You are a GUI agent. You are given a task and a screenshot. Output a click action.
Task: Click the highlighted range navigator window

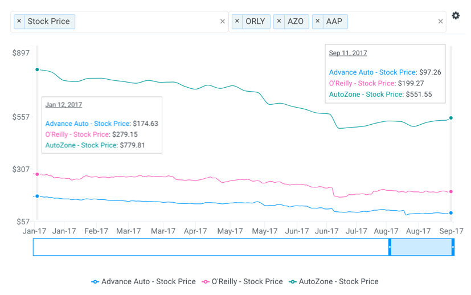(x=421, y=247)
